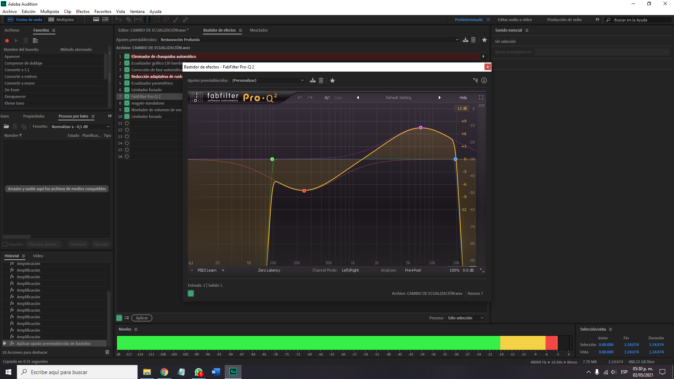Toggle FabFilter effect power button

click(191, 293)
